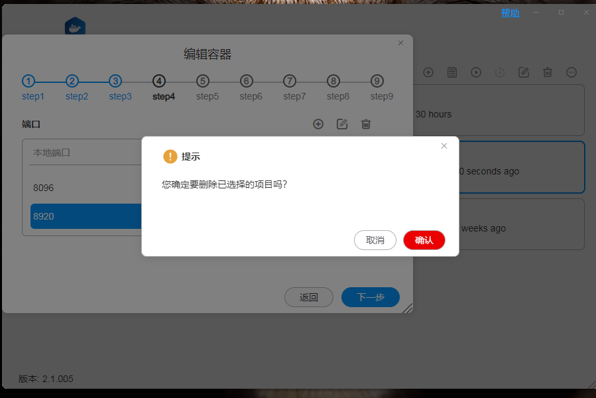596x398 pixels.
Task: Edit the selected port entry
Action: pyautogui.click(x=342, y=124)
